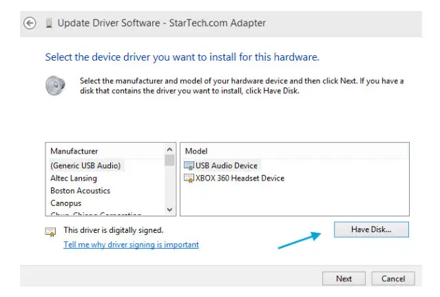Go back with the arrow button
This screenshot has width=440, height=297.
tap(30, 23)
